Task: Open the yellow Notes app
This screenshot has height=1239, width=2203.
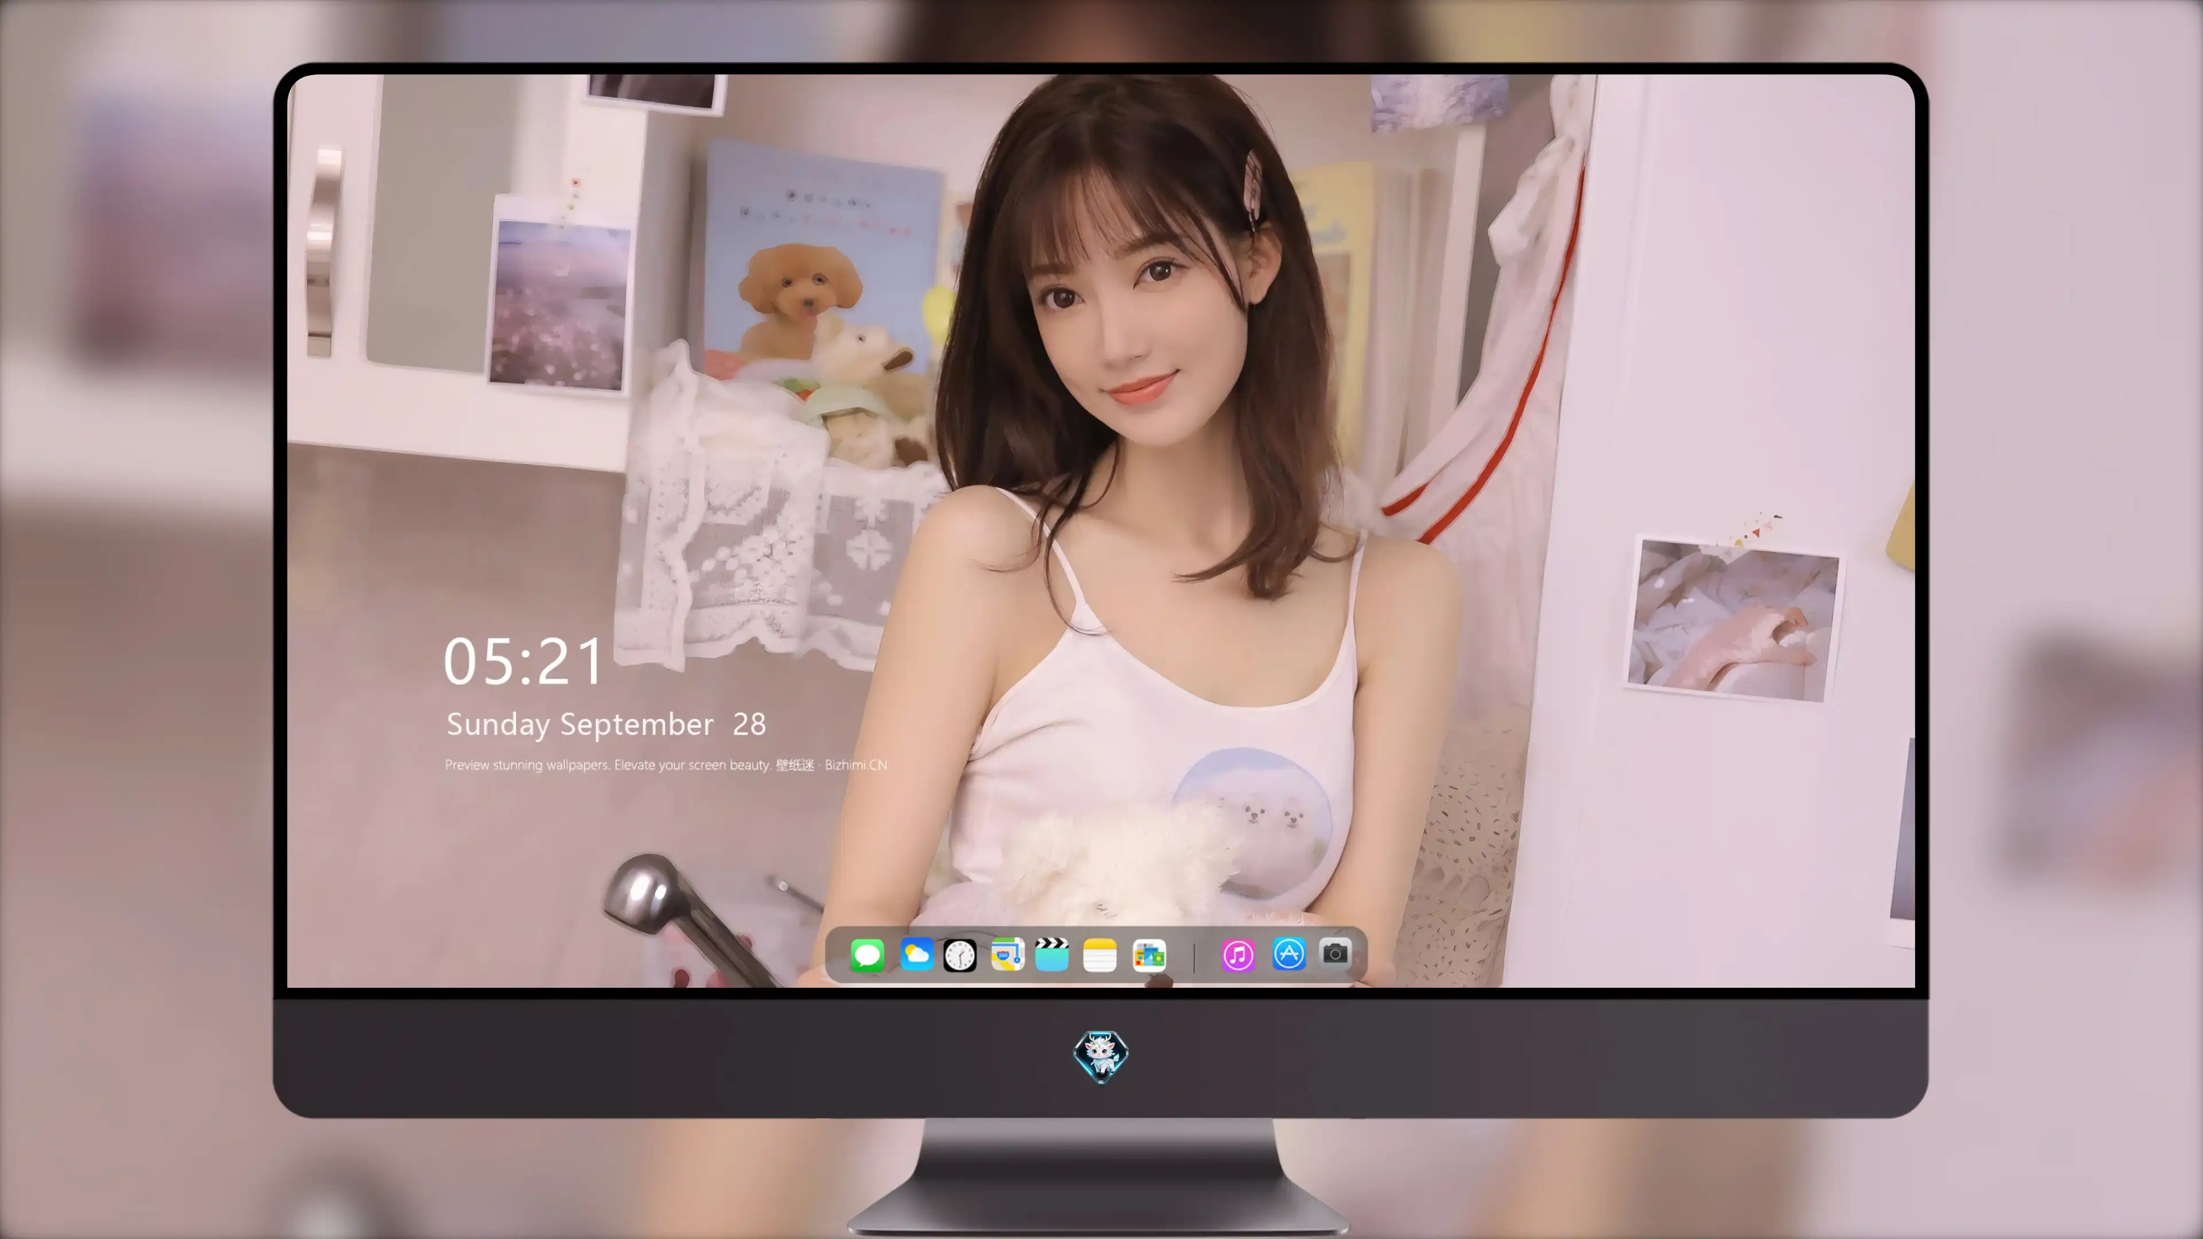Action: click(1100, 954)
